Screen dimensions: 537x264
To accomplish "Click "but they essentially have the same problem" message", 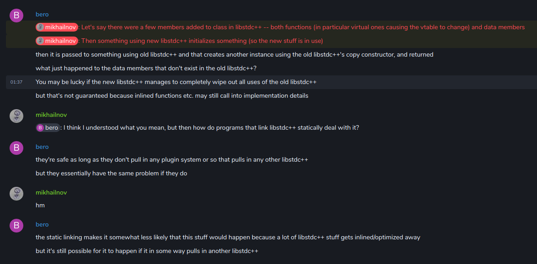I will tap(112, 174).
